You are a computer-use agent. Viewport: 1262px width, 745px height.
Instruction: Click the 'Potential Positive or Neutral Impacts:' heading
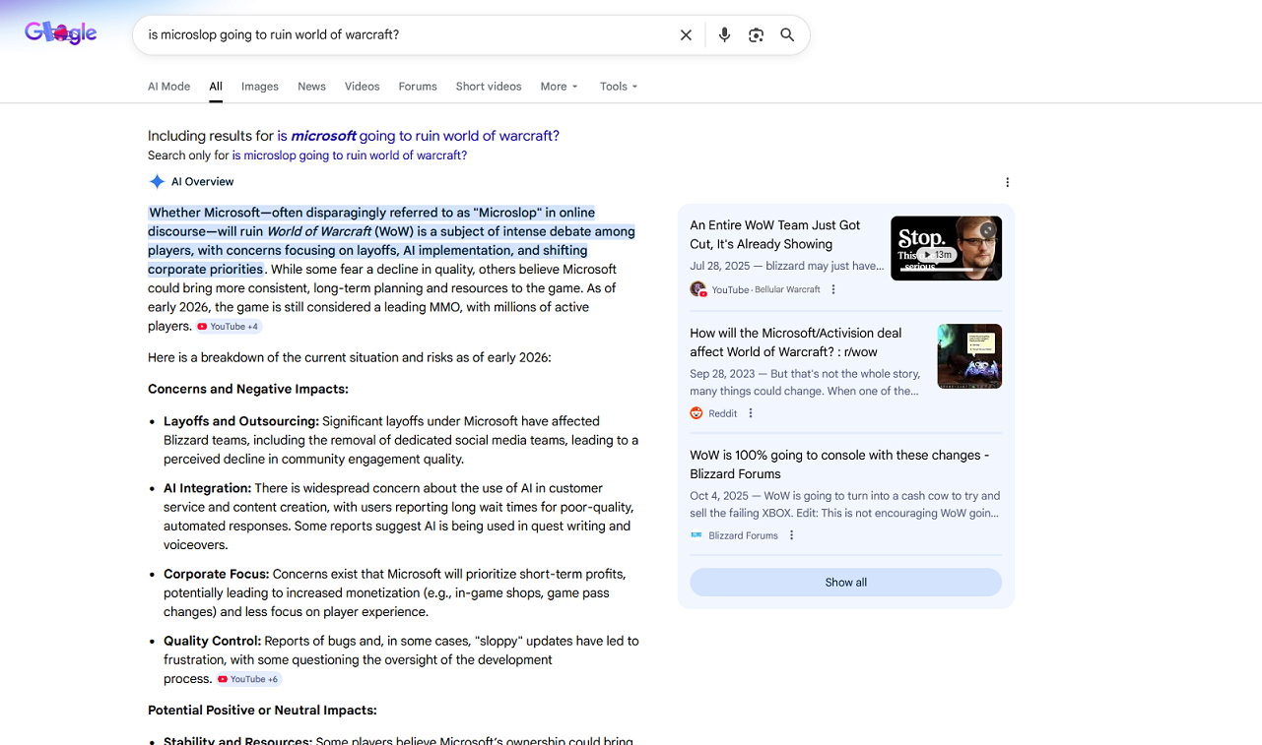[x=262, y=711]
